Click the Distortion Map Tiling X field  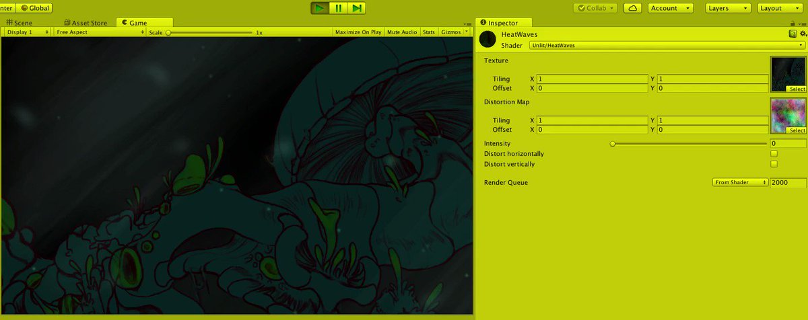(593, 120)
